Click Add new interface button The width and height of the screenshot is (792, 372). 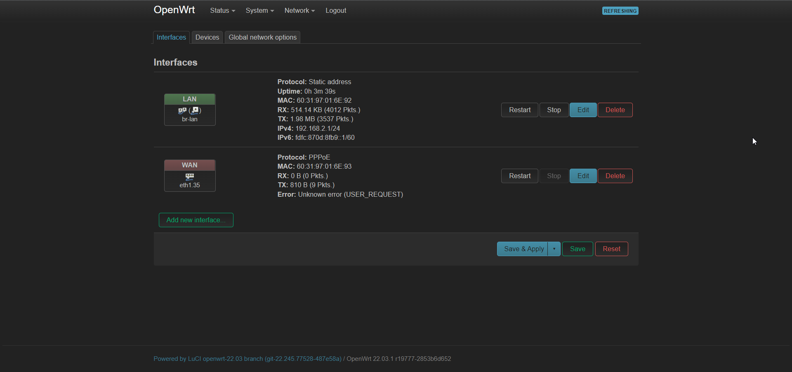pyautogui.click(x=196, y=220)
